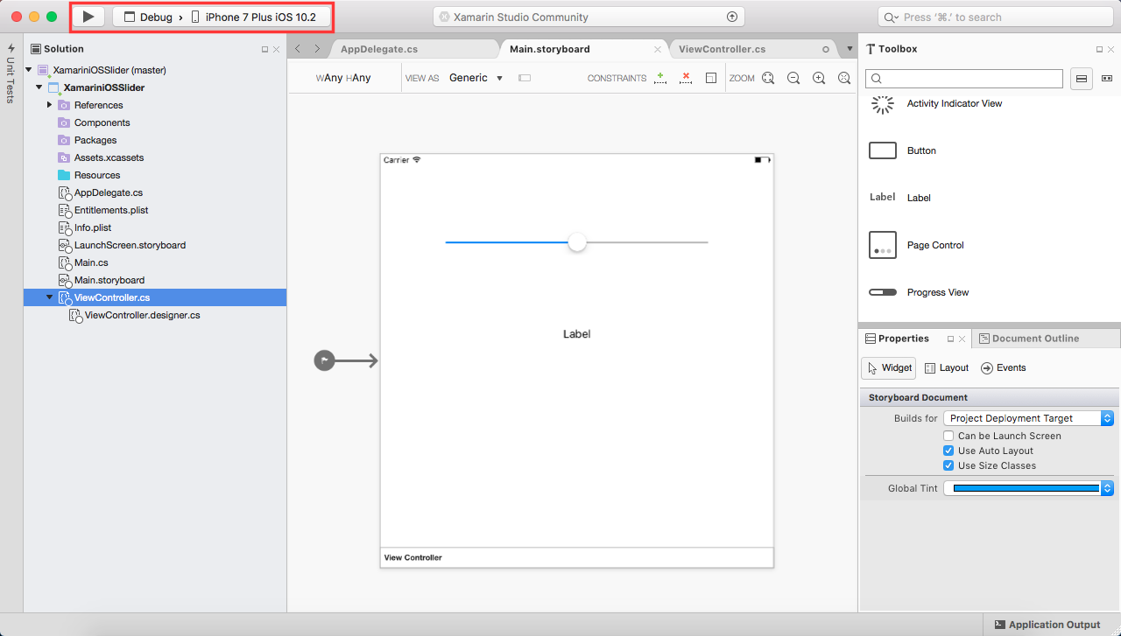
Task: Disable Use Size Classes
Action: click(x=948, y=465)
